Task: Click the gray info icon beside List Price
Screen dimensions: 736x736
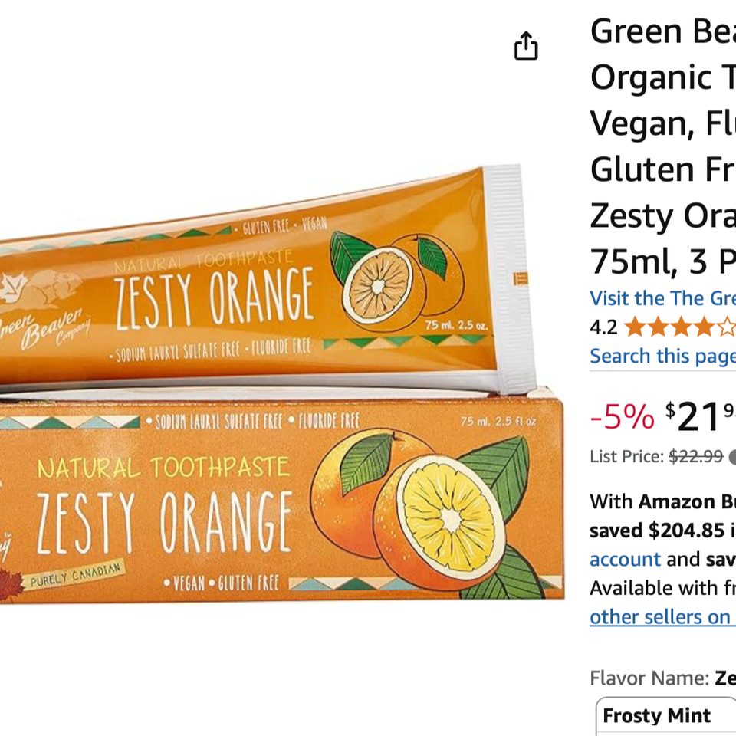Action: [x=732, y=457]
